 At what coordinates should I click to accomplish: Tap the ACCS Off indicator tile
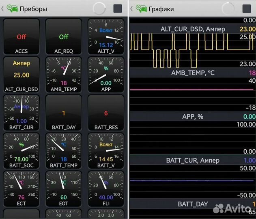pos(22,36)
